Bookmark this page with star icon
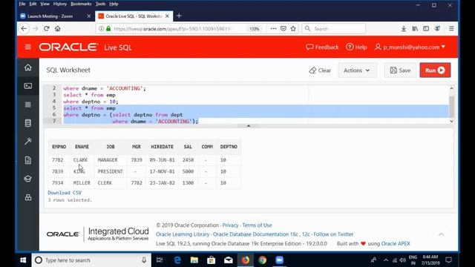Screen dimensions: 475x267 [x=293, y=28]
